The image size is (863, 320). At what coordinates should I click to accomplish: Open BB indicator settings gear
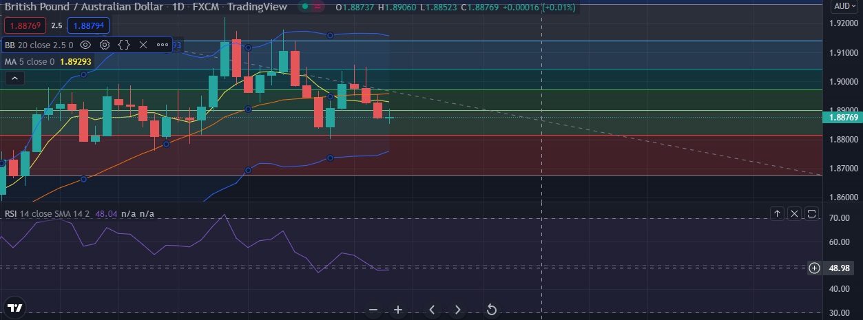(x=105, y=45)
